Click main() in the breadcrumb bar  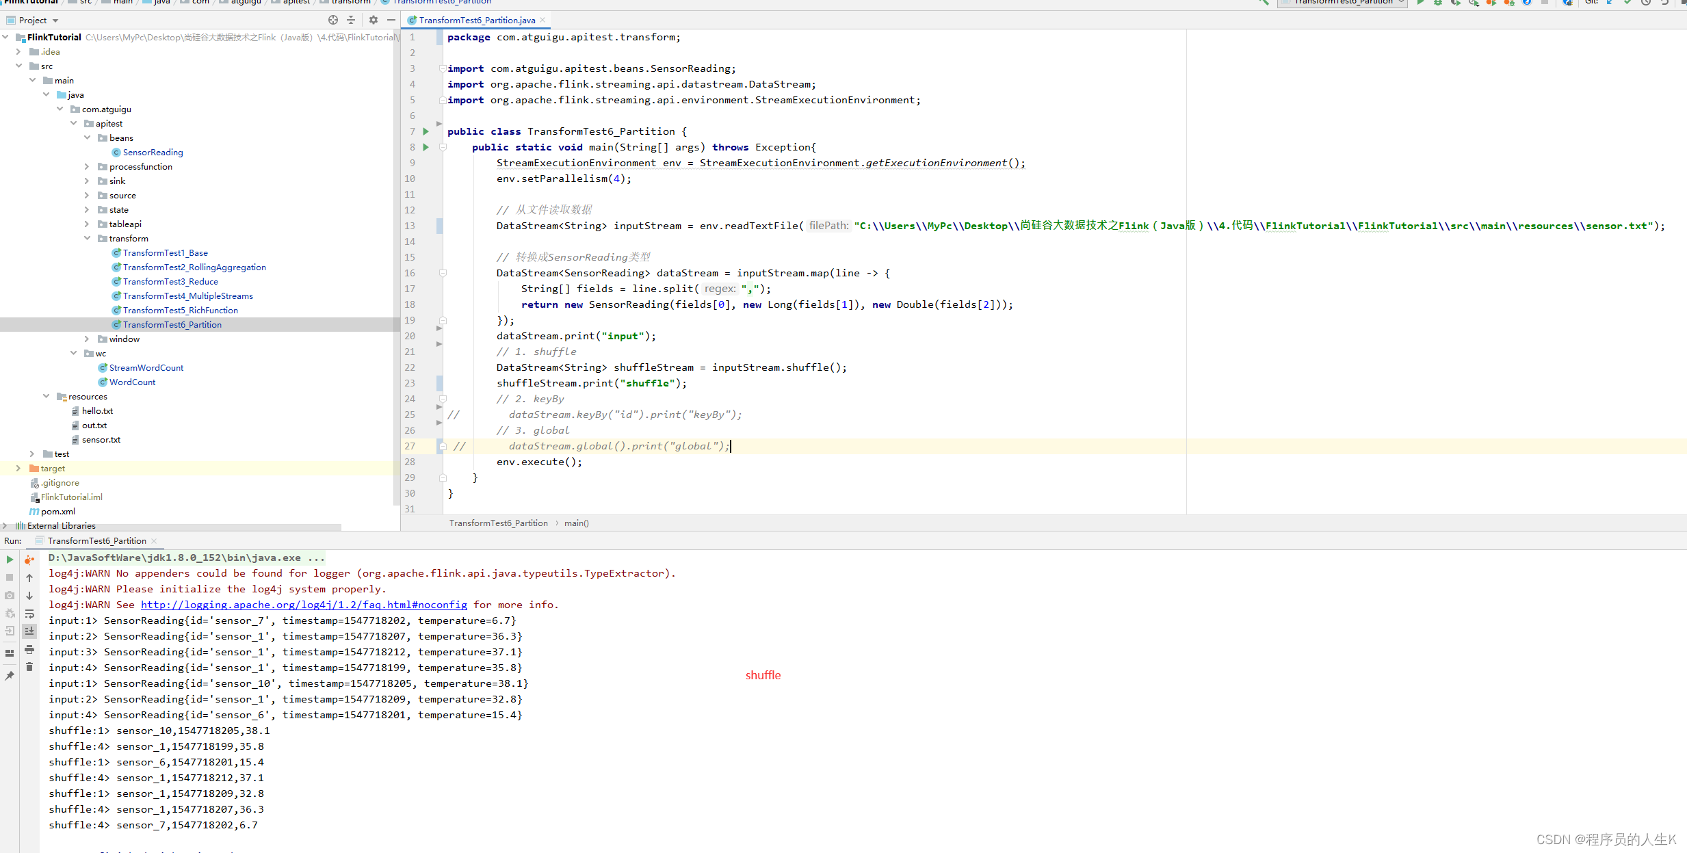[x=576, y=523]
